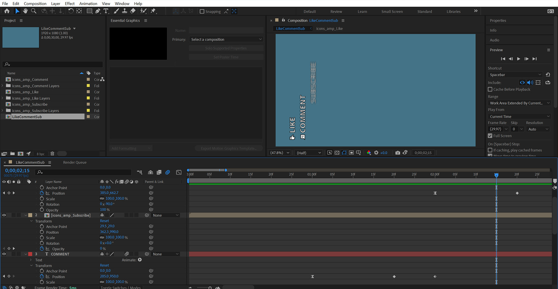558x289 pixels.
Task: Hide the icons_amp_Subscribe layer eye
Action: click(x=4, y=215)
